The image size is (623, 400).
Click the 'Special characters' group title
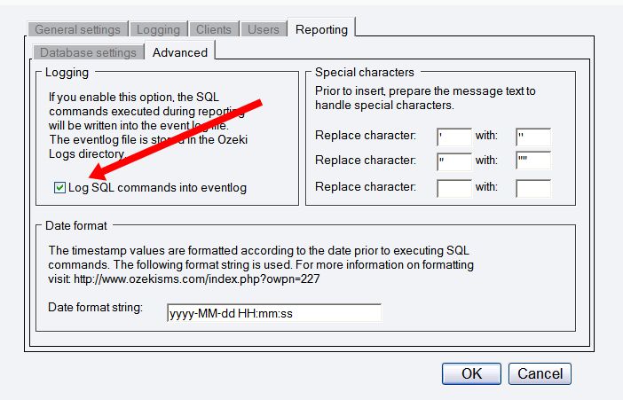pos(365,73)
